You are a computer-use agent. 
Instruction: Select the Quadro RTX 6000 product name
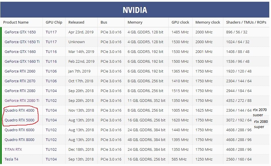tap(20, 130)
